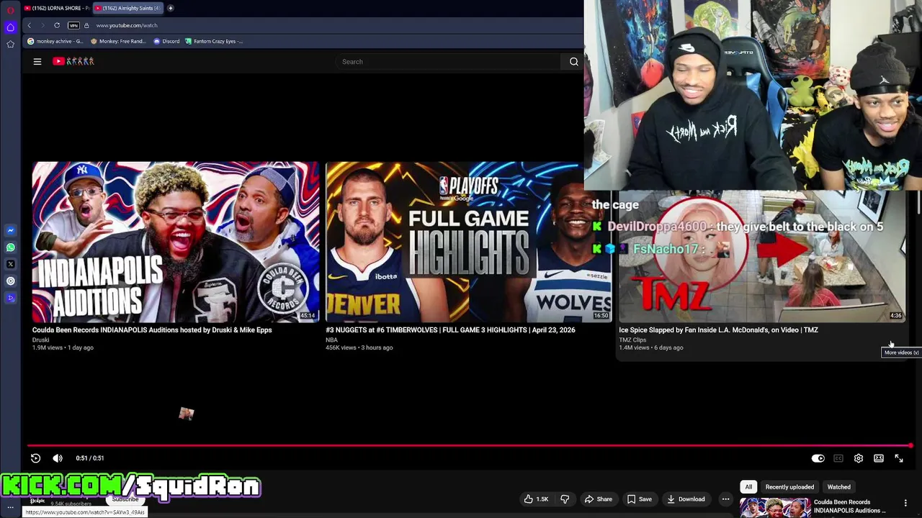Open the Monkey: Free Rand... bookmark

point(118,41)
